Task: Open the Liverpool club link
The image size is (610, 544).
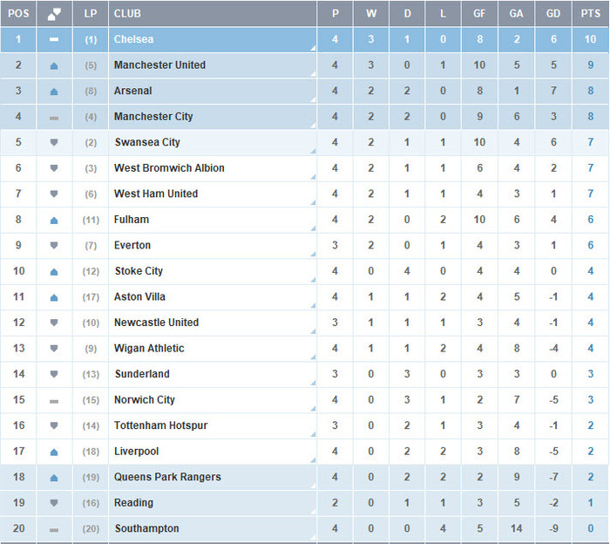Action: [x=137, y=452]
